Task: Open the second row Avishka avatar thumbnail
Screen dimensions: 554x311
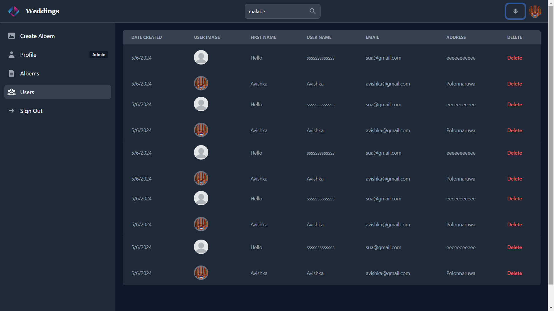Action: pos(201,83)
